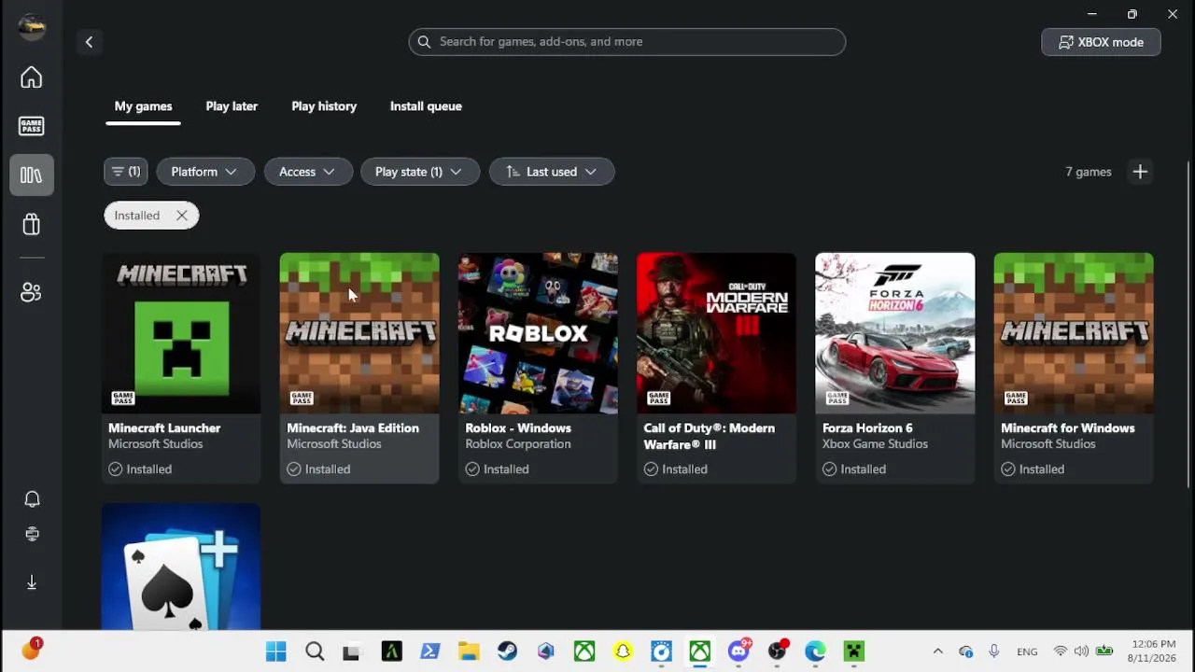
Task: Click the device icon below the bell
Action: point(32,534)
